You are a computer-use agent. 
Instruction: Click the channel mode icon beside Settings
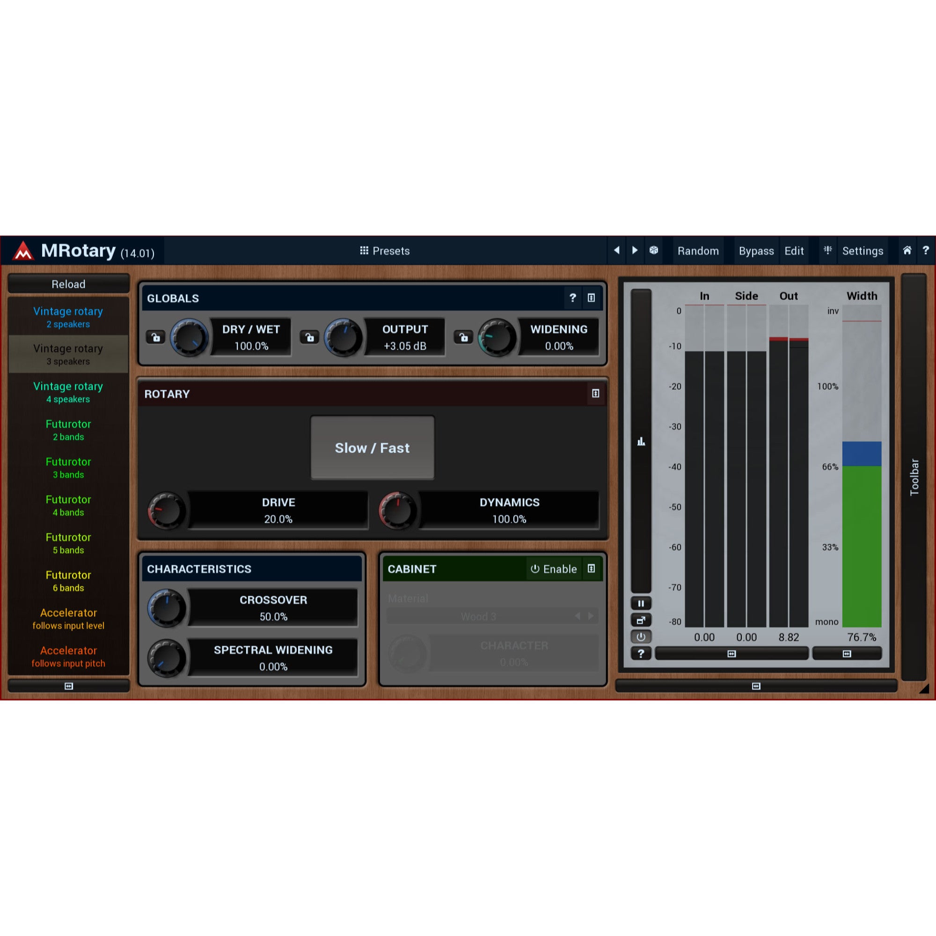click(x=827, y=250)
